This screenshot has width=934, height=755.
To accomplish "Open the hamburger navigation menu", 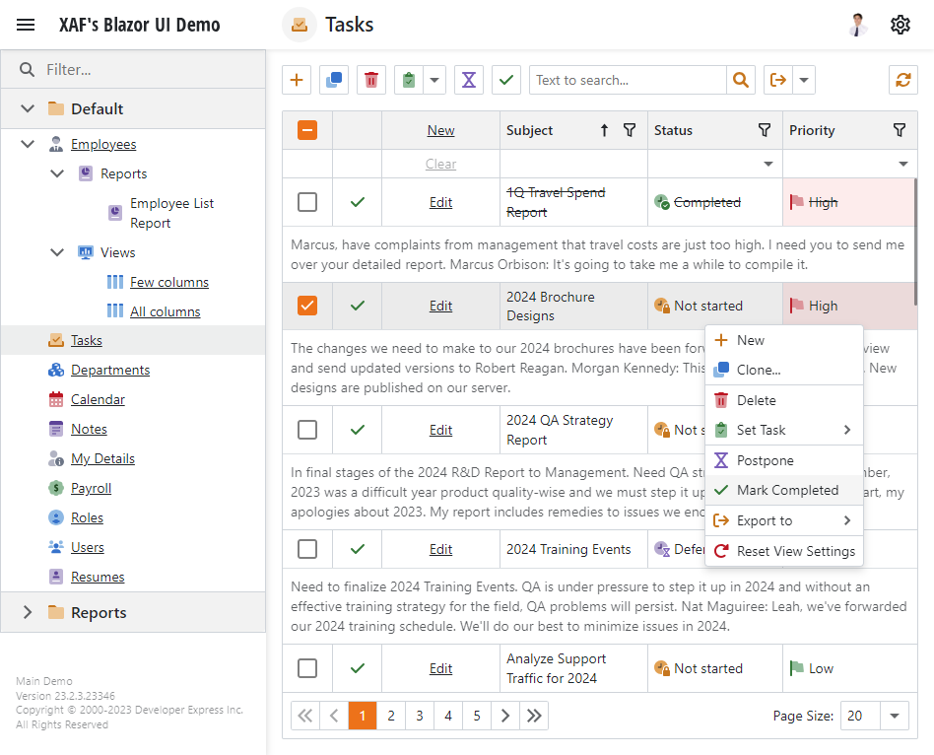I will pyautogui.click(x=26, y=25).
